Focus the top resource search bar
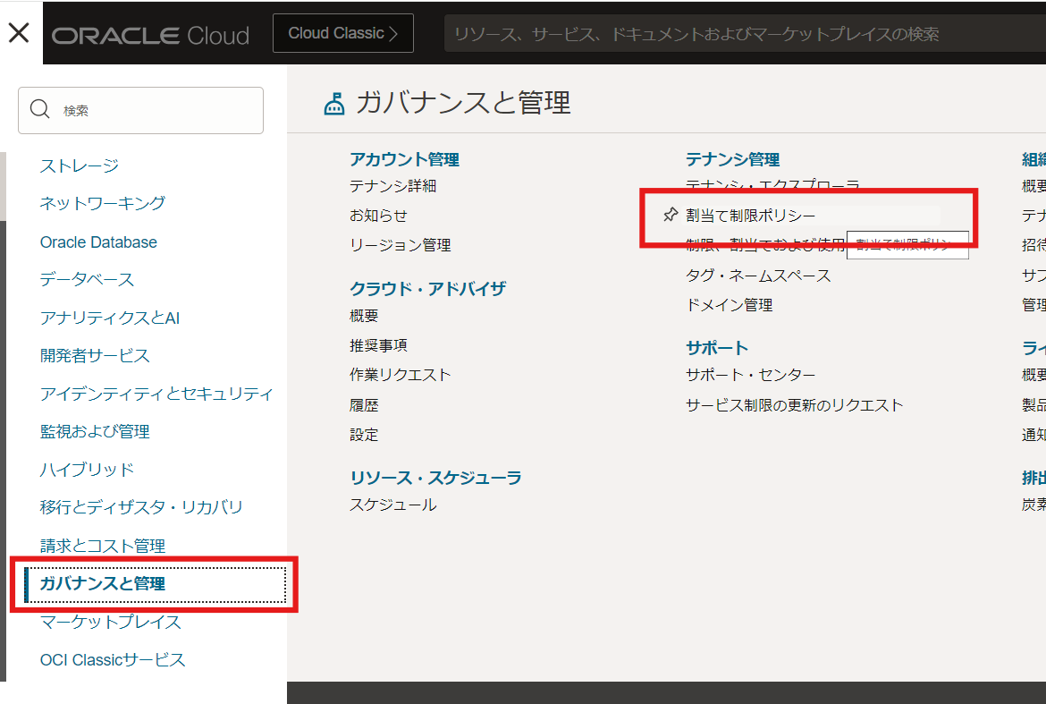 [x=742, y=34]
